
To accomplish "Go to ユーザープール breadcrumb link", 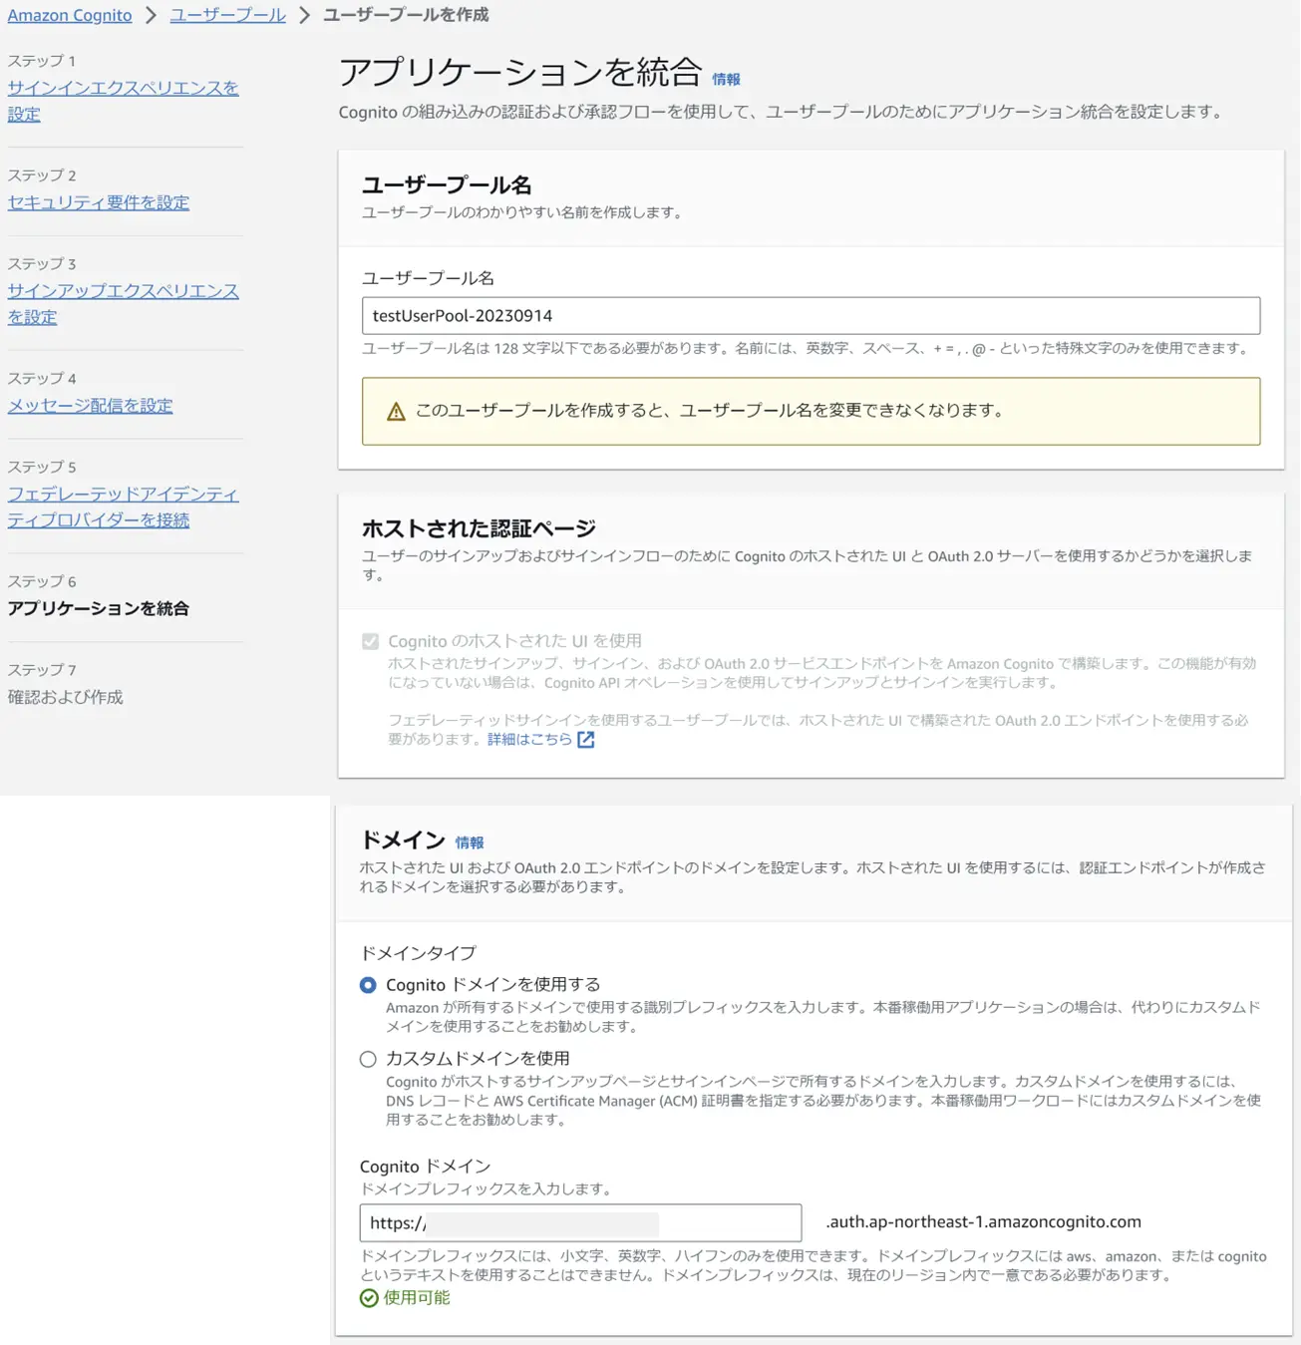I will [x=227, y=15].
